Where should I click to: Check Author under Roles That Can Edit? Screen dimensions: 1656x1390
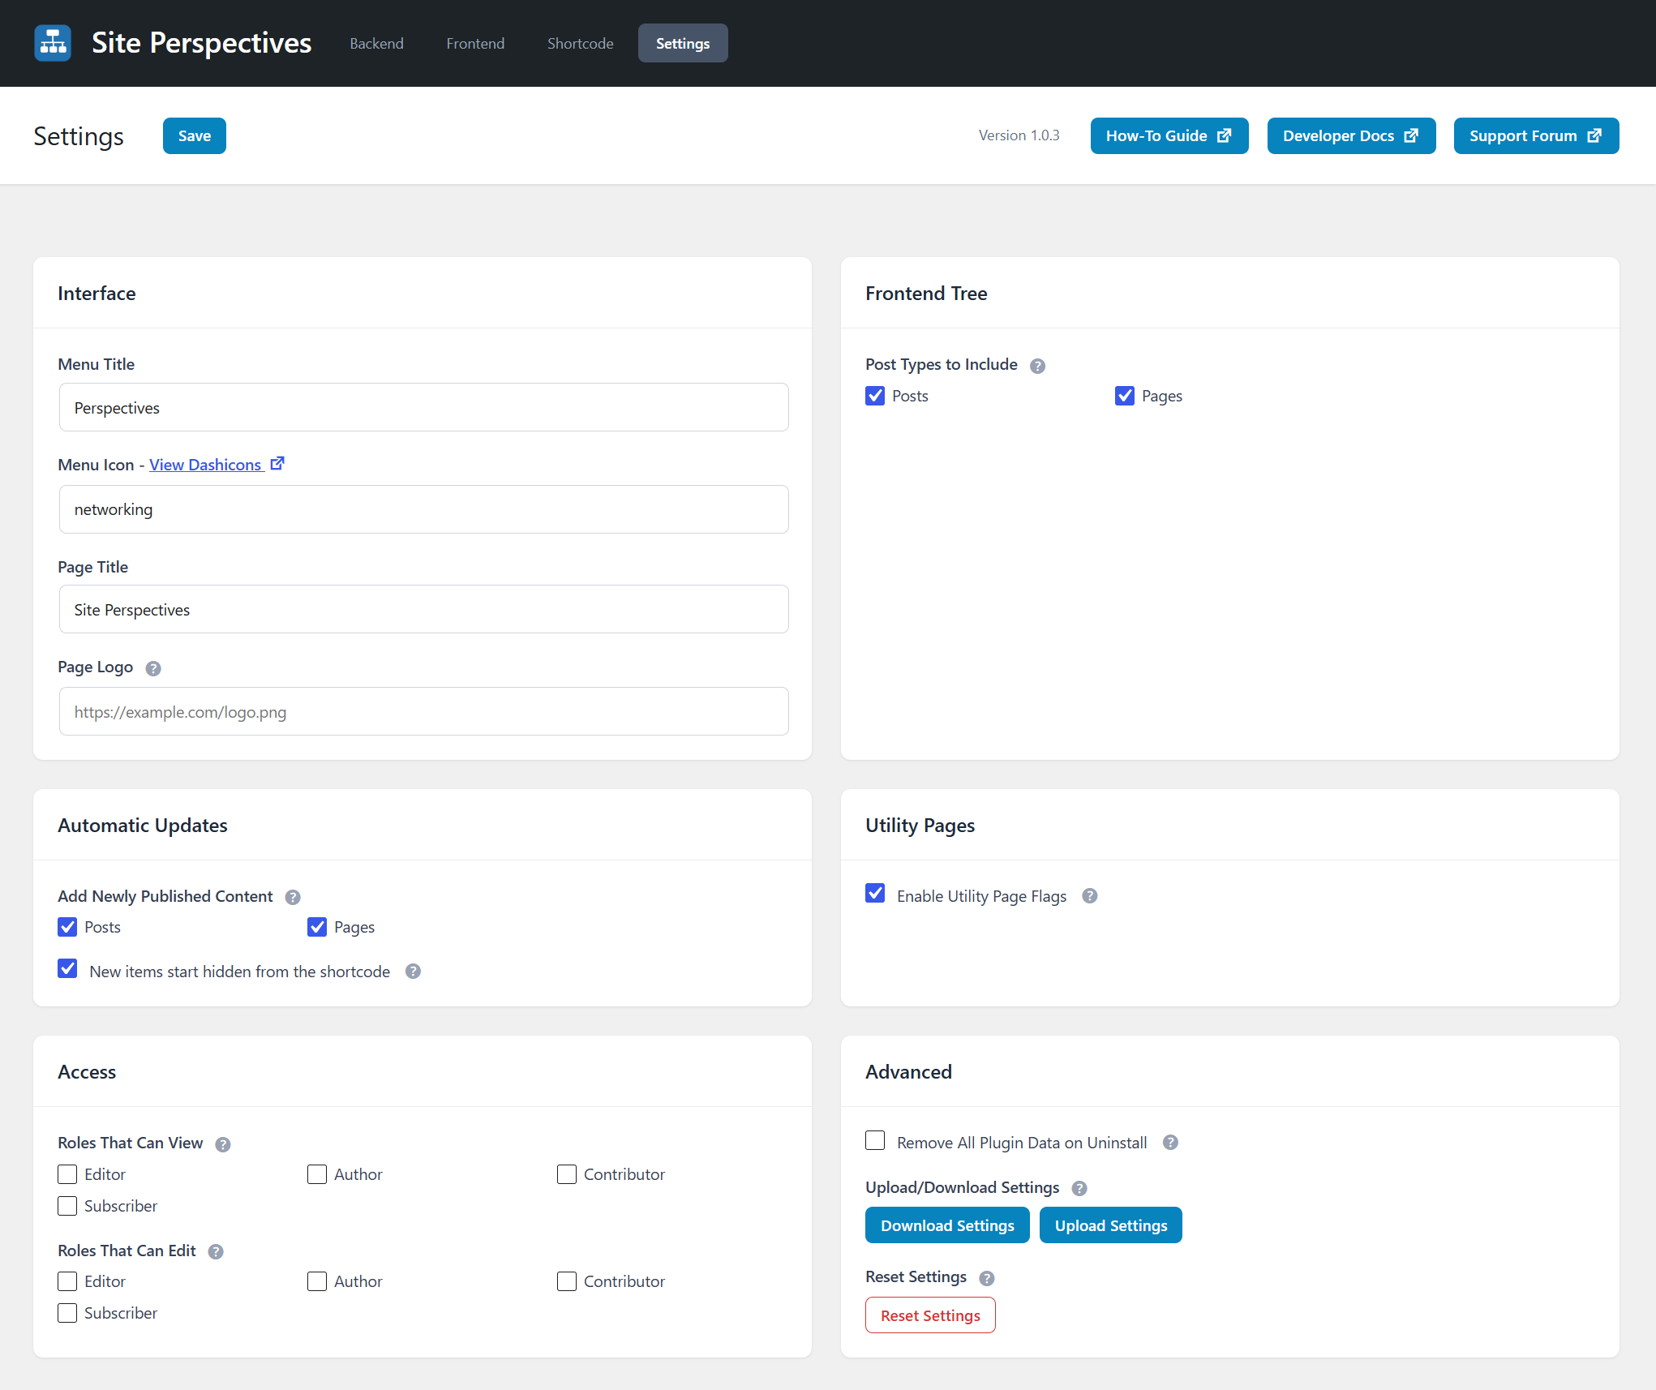tap(317, 1281)
